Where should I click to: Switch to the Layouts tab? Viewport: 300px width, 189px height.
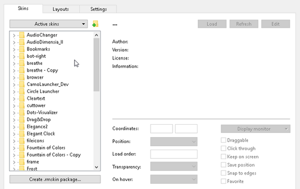click(60, 9)
